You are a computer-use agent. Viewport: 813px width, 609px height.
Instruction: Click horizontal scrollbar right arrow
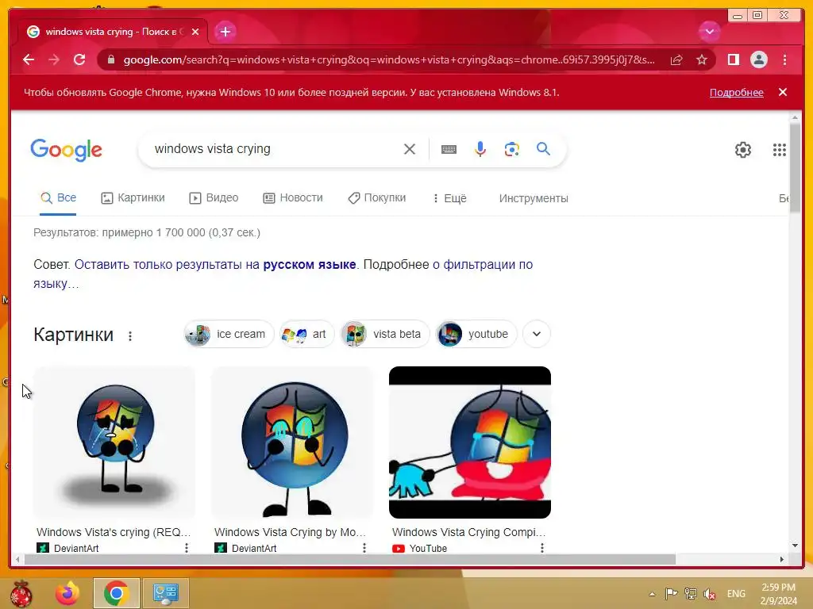pos(782,559)
